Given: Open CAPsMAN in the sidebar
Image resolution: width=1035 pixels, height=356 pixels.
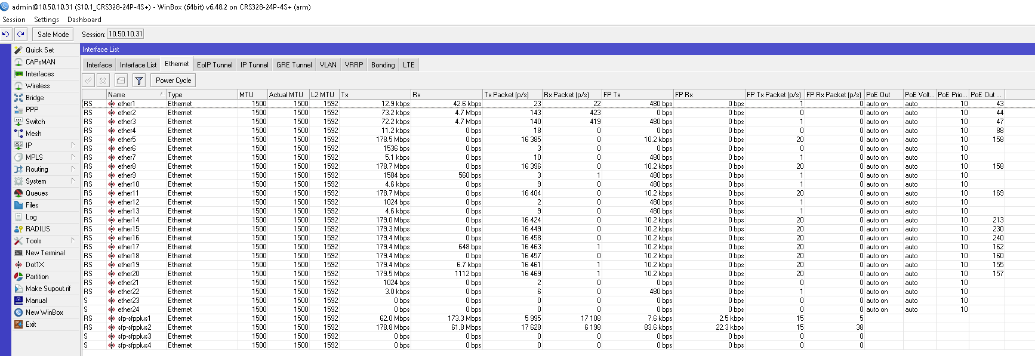Looking at the screenshot, I should [x=40, y=62].
